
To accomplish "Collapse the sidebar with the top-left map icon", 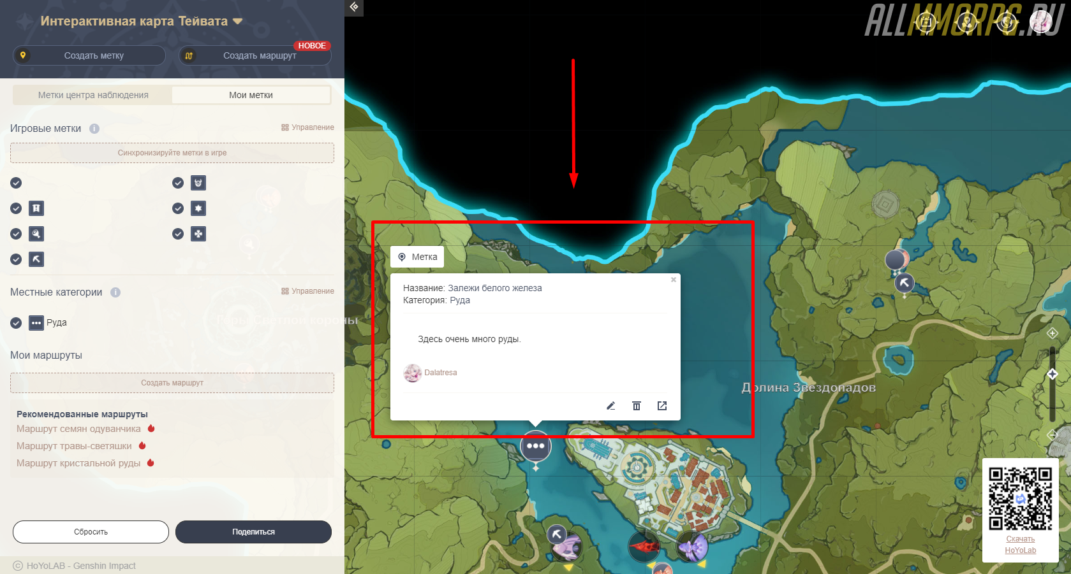I will tap(354, 7).
